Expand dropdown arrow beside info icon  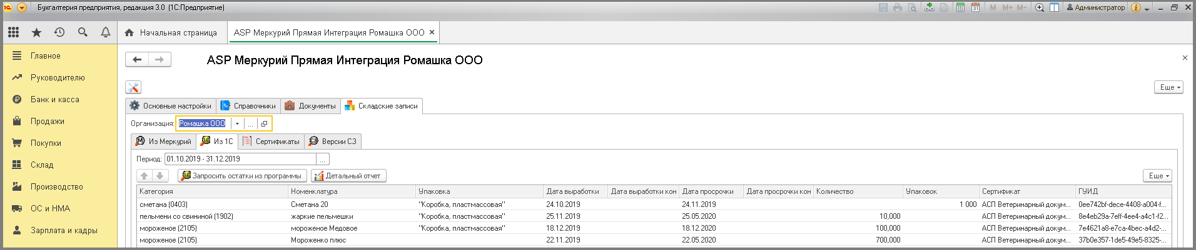(x=1147, y=9)
